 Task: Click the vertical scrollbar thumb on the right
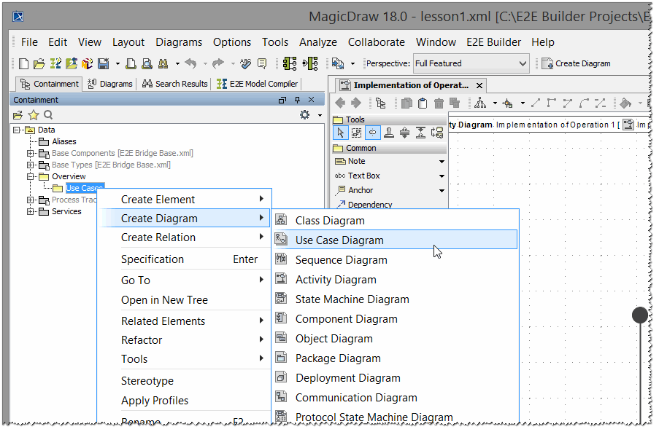click(640, 315)
